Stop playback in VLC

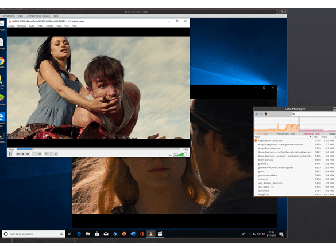(23, 154)
